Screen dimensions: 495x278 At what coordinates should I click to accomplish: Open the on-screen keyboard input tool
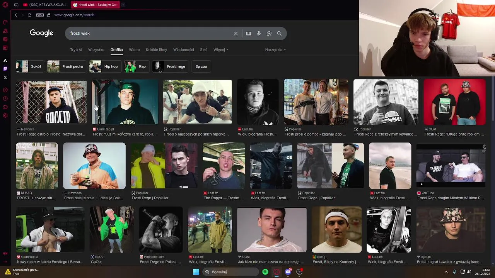click(249, 34)
